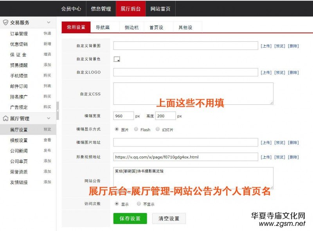The width and height of the screenshot is (313, 231).
Task: Set 访问次数 to 不显示
Action: 139,204
